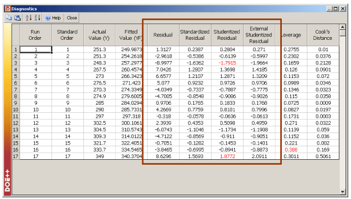Click red studentized residual 1.8772
351x199 pixels.
(227, 156)
